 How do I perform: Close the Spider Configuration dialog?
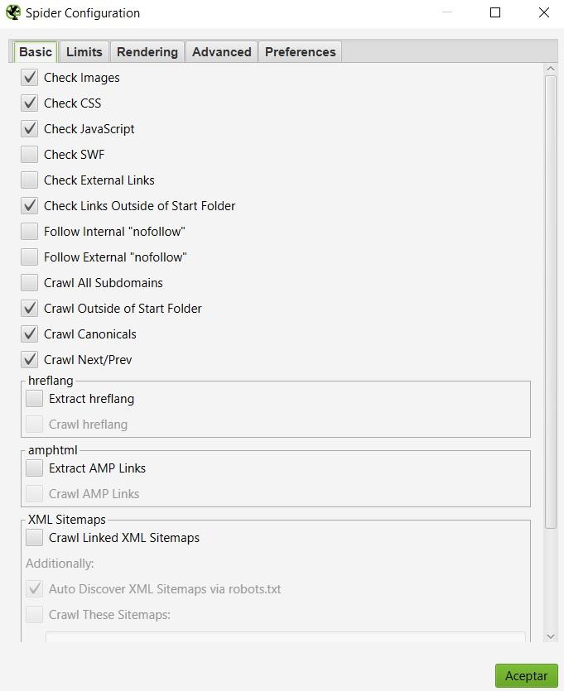click(x=543, y=12)
